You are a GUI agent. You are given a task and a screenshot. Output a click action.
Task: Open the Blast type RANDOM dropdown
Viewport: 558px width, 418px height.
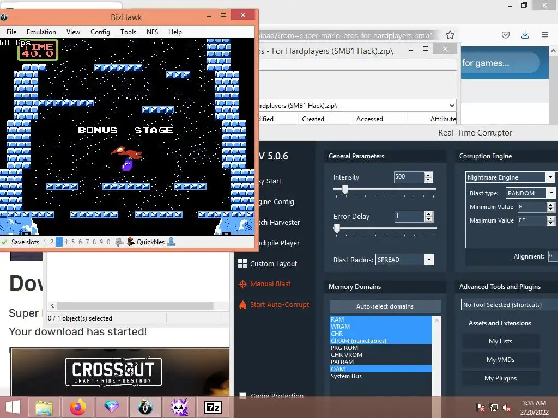pyautogui.click(x=550, y=193)
